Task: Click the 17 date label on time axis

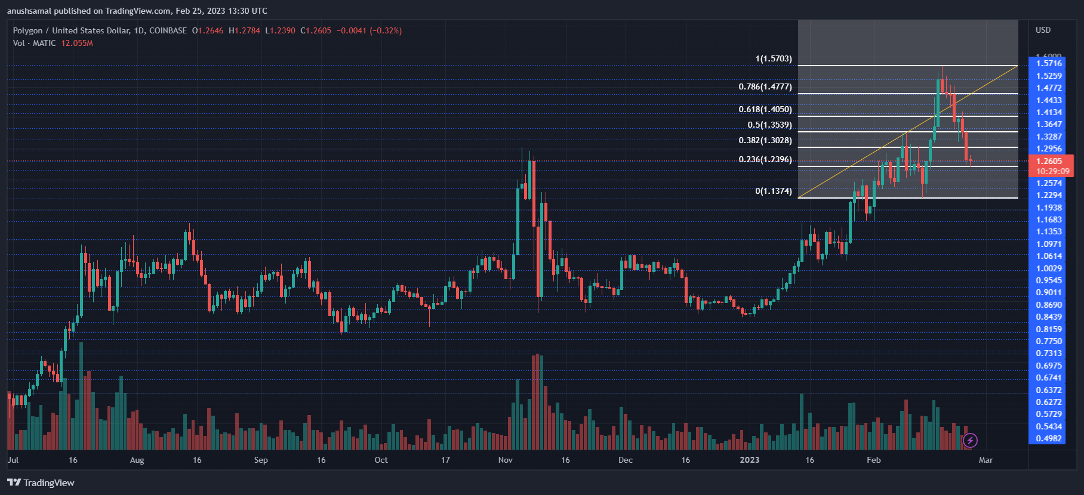Action: tap(445, 460)
